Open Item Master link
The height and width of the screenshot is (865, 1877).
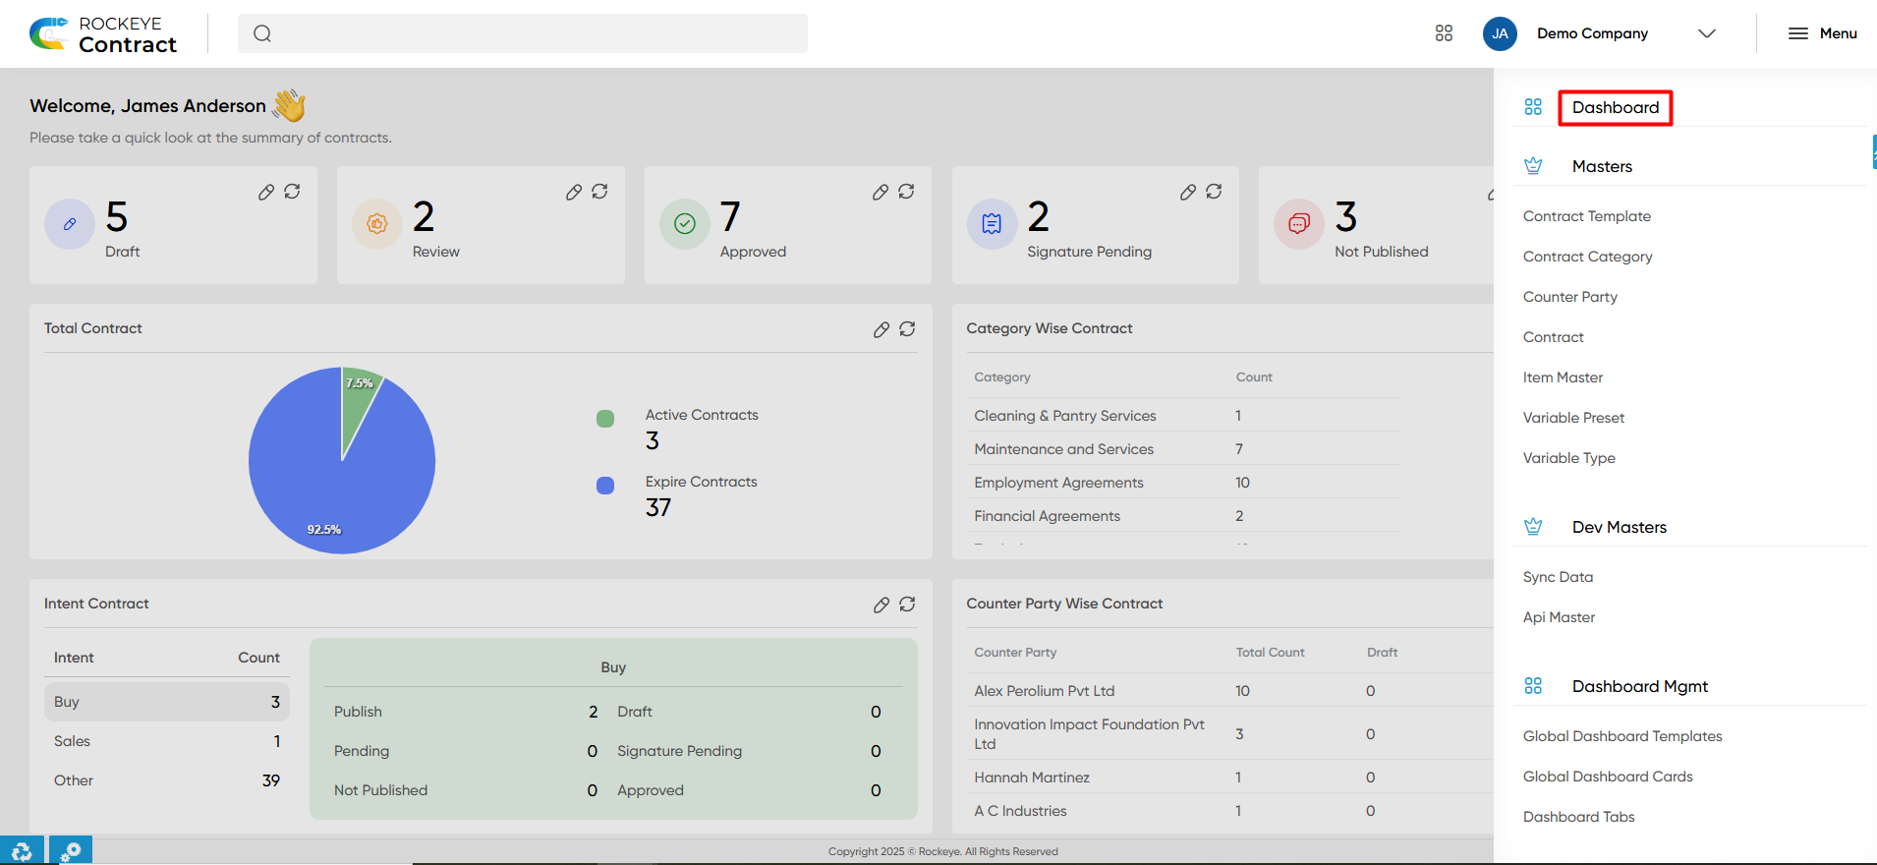1563,377
